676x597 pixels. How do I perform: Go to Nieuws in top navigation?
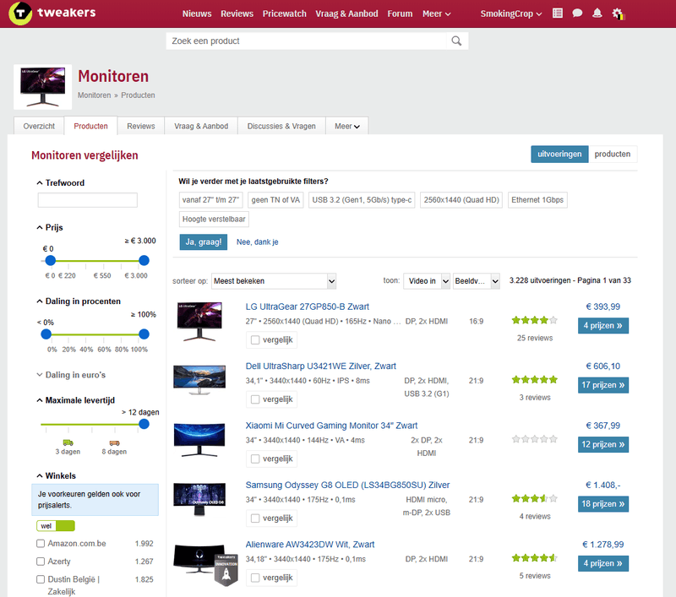click(197, 14)
